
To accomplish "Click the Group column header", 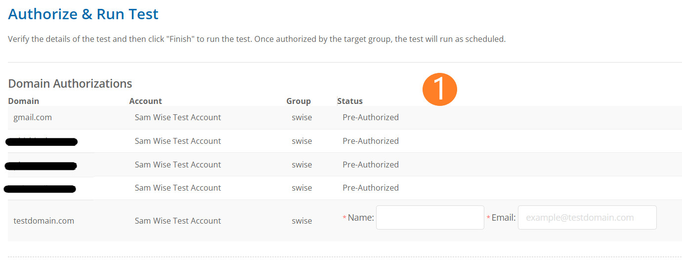I will pyautogui.click(x=298, y=101).
